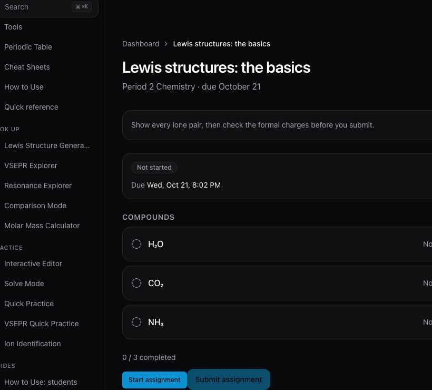Open Quick Practice
The height and width of the screenshot is (390, 432).
tap(29, 304)
